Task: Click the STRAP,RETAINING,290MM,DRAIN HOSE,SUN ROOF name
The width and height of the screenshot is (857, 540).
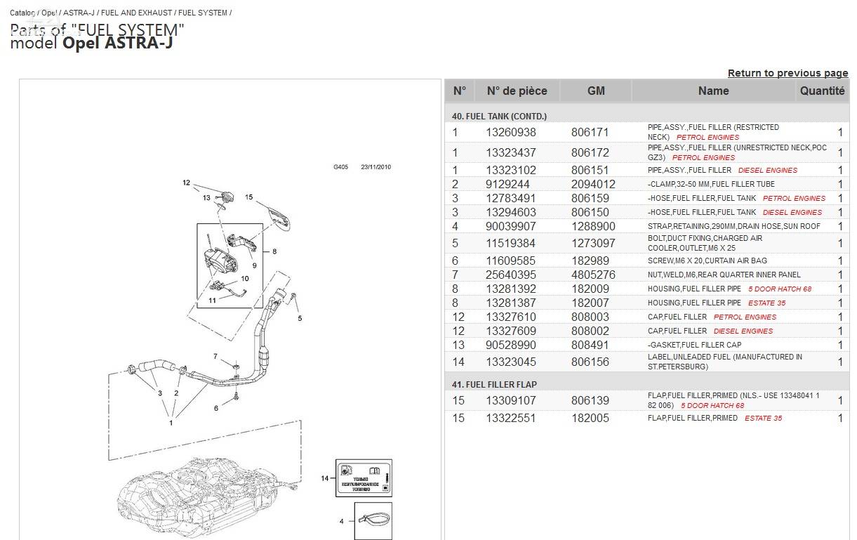Action: pos(733,226)
